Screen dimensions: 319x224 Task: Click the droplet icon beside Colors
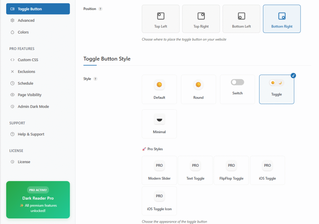pyautogui.click(x=12, y=32)
